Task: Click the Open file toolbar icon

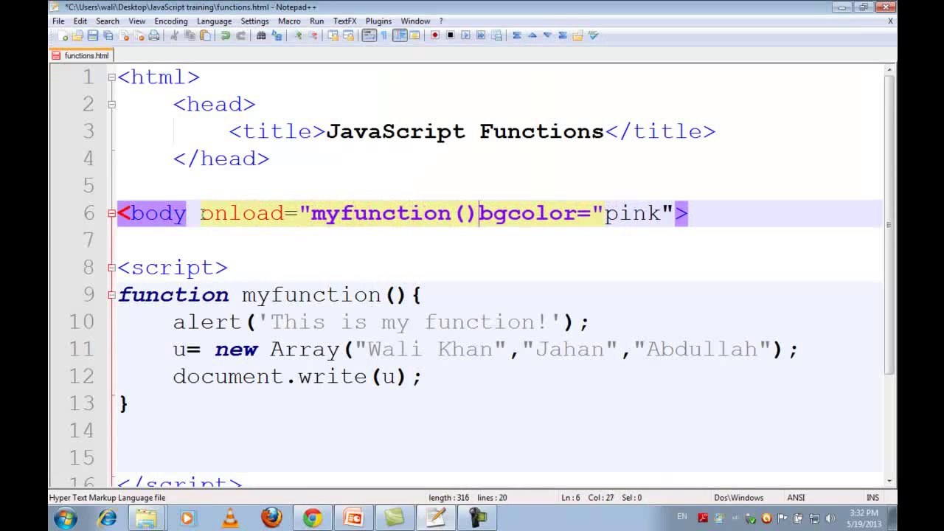Action: coord(77,35)
